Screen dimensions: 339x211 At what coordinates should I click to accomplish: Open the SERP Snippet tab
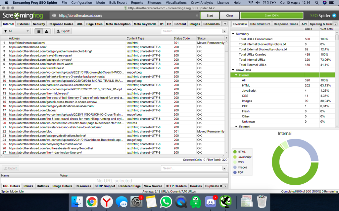pos(105,186)
